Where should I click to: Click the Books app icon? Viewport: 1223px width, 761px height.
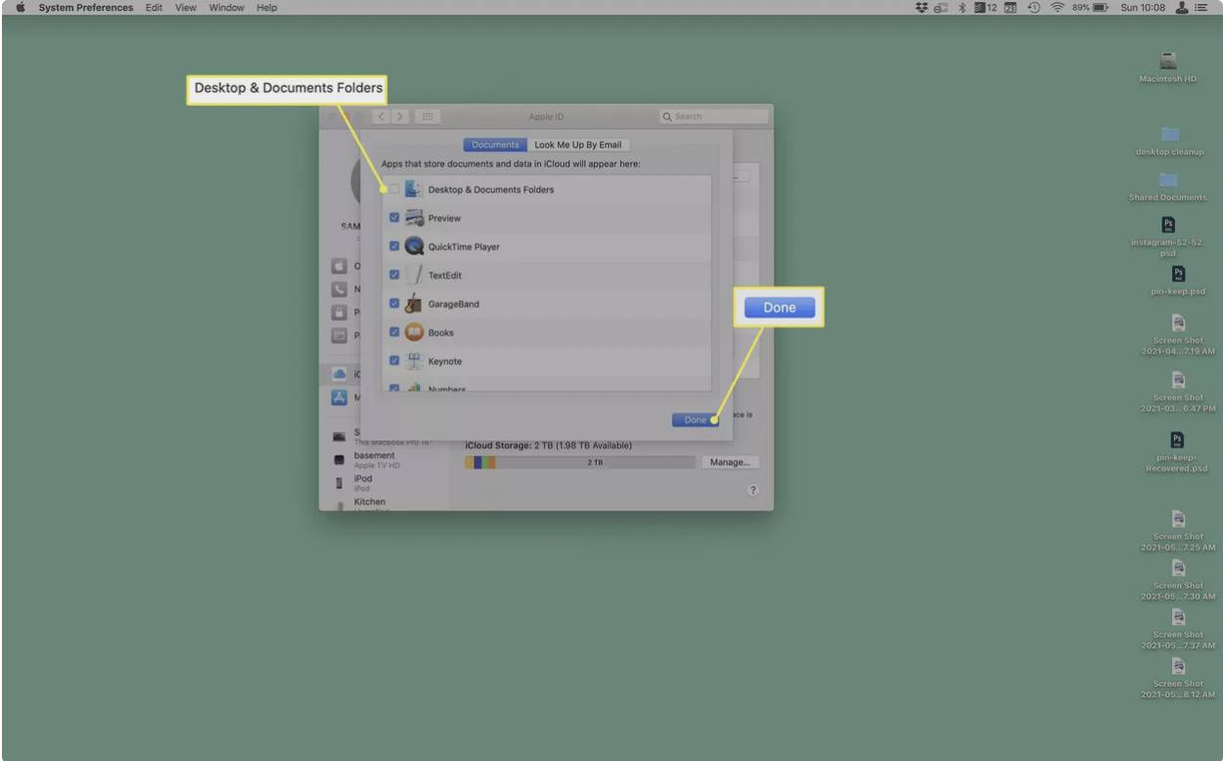[x=414, y=333]
